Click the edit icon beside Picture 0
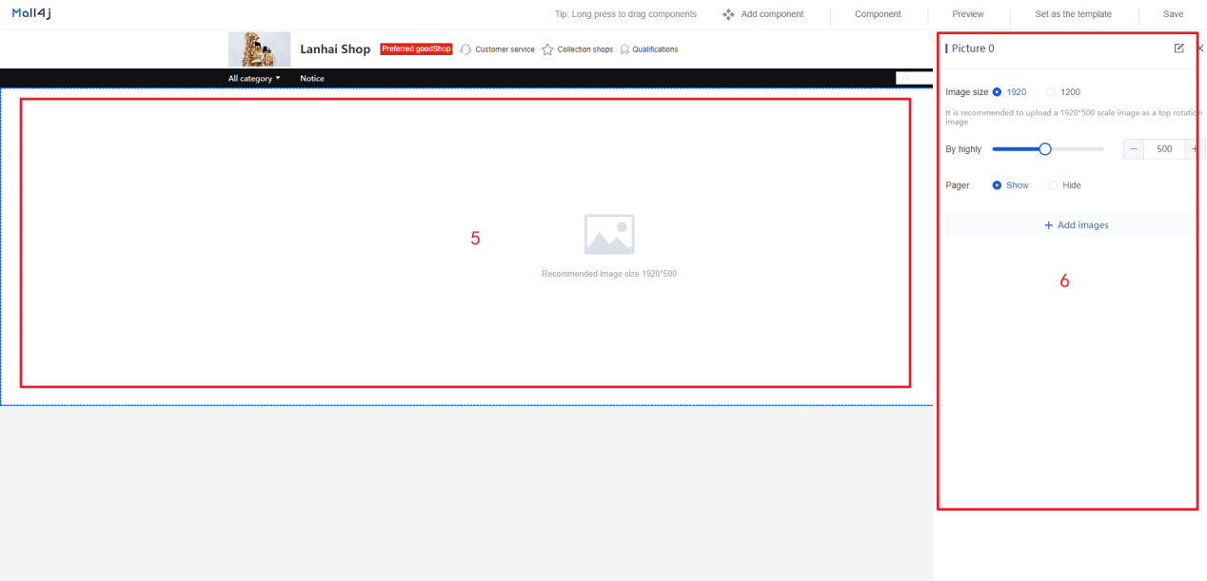The width and height of the screenshot is (1207, 581). pos(1179,48)
